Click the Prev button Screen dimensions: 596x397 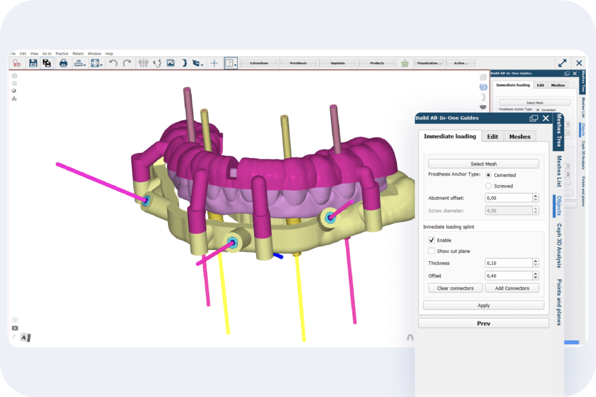pos(483,323)
